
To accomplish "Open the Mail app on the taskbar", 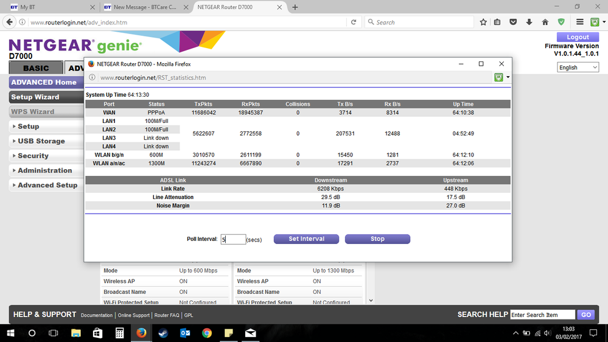I will (251, 333).
